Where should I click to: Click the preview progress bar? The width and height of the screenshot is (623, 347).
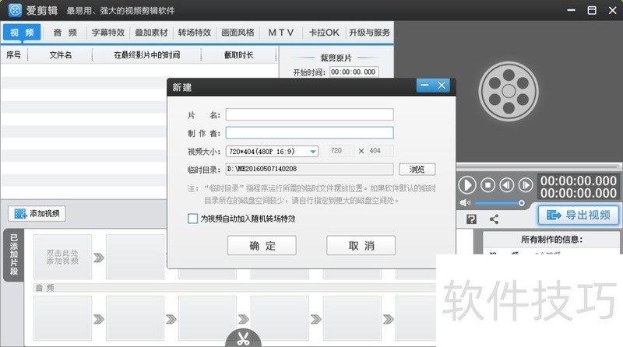click(x=538, y=166)
